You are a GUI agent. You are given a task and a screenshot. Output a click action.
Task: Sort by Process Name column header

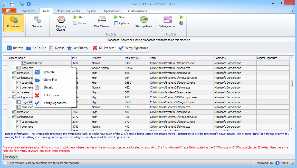[x=39, y=58]
